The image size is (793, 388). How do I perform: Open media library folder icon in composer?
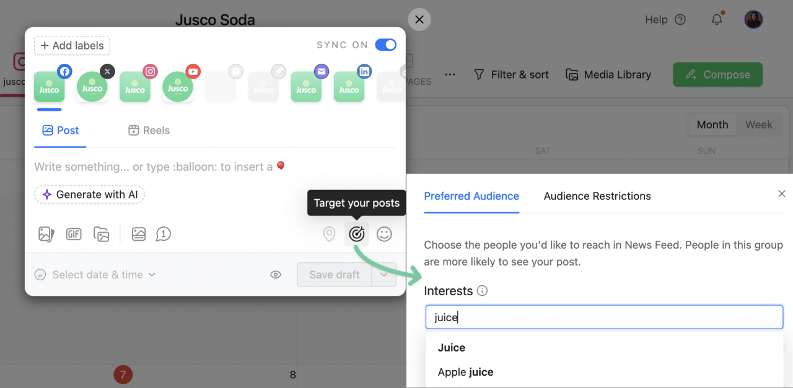click(x=102, y=234)
